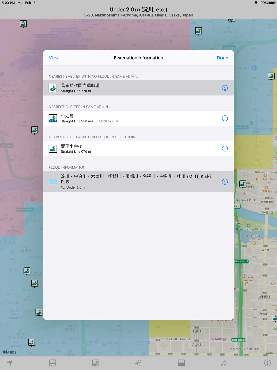277x370 pixels.
Task: Tap the battery status icon
Action: pos(272,3)
